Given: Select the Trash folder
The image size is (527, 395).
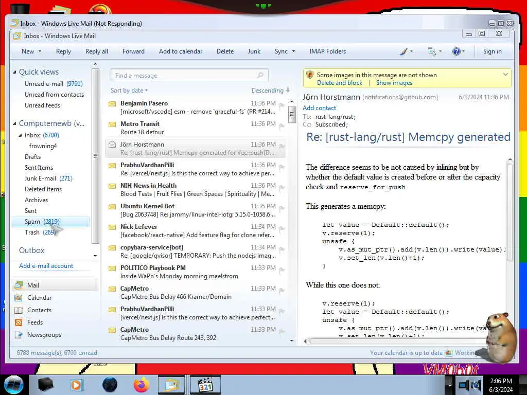Looking at the screenshot, I should pos(40,232).
